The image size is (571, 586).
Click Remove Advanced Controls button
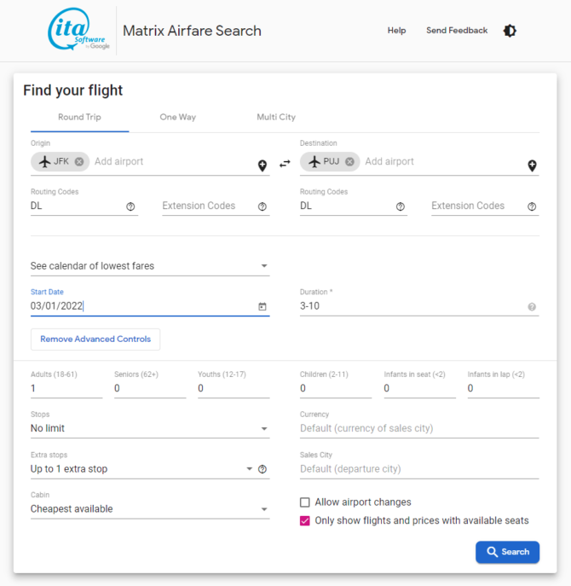click(95, 339)
